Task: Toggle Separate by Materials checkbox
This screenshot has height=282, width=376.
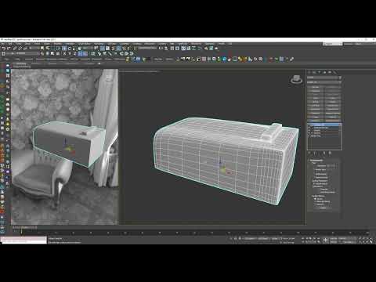Action: [320, 190]
